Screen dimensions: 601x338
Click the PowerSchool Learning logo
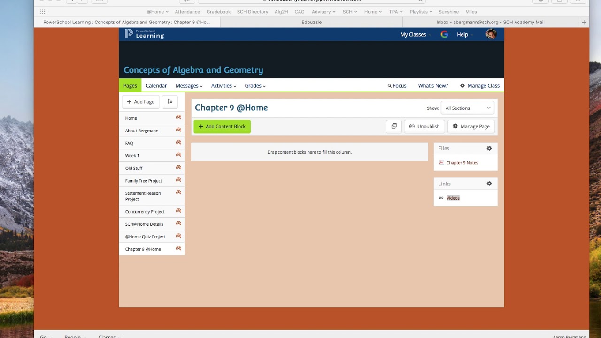pos(145,34)
